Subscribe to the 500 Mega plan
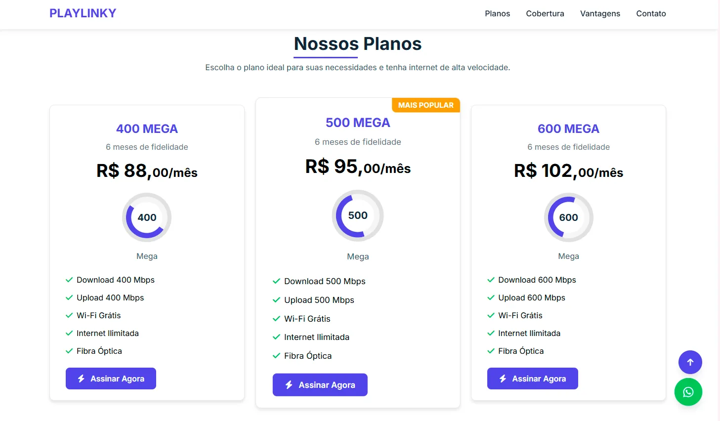This screenshot has width=720, height=421. (320, 385)
